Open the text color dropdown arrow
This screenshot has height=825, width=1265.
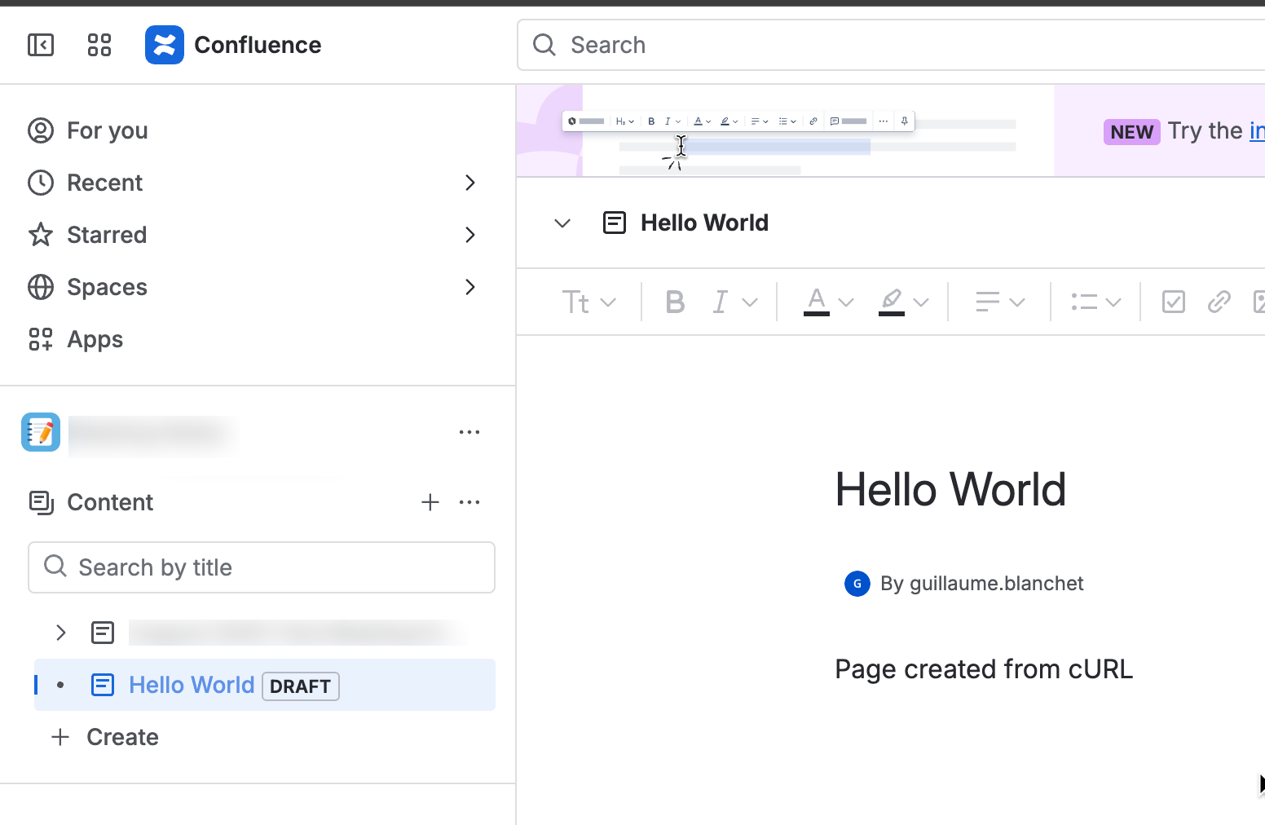tap(846, 302)
